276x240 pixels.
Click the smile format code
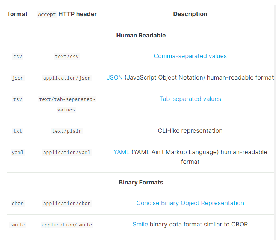point(18,225)
